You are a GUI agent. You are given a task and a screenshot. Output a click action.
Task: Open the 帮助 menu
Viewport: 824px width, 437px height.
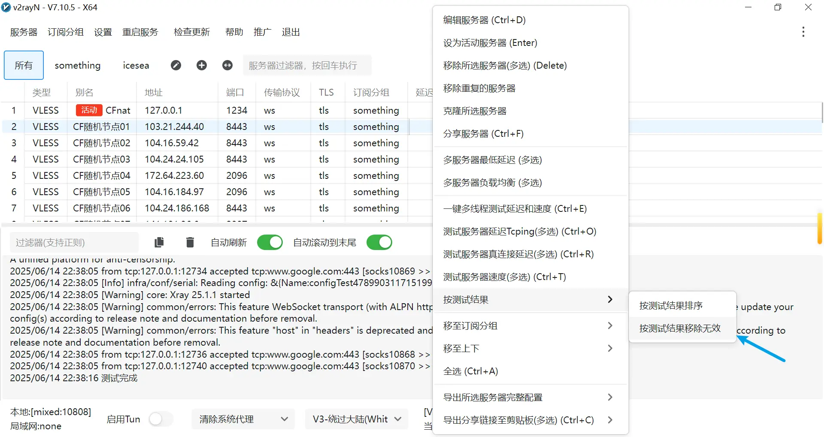(x=234, y=32)
